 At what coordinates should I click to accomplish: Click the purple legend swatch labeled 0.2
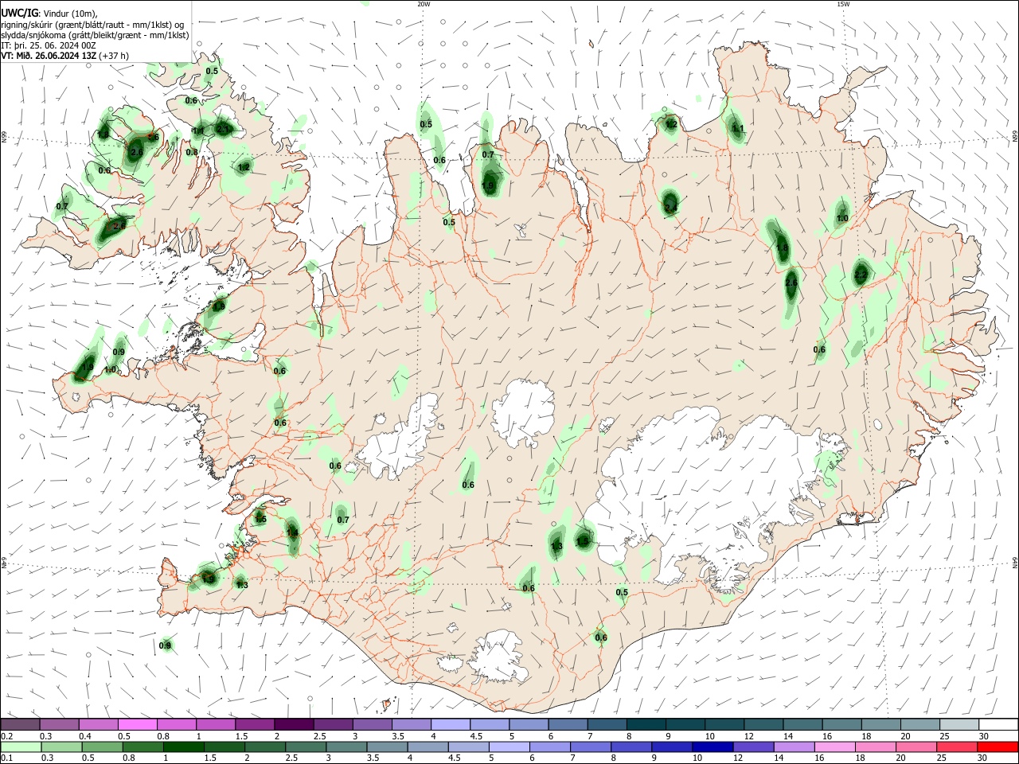pyautogui.click(x=20, y=724)
